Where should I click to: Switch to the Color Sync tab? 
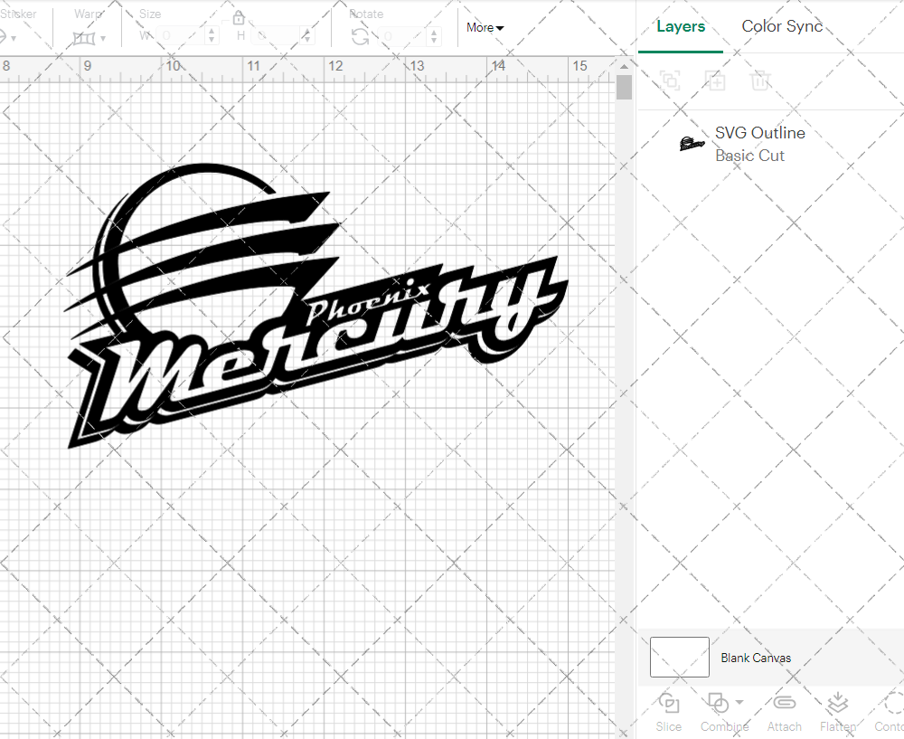click(782, 26)
